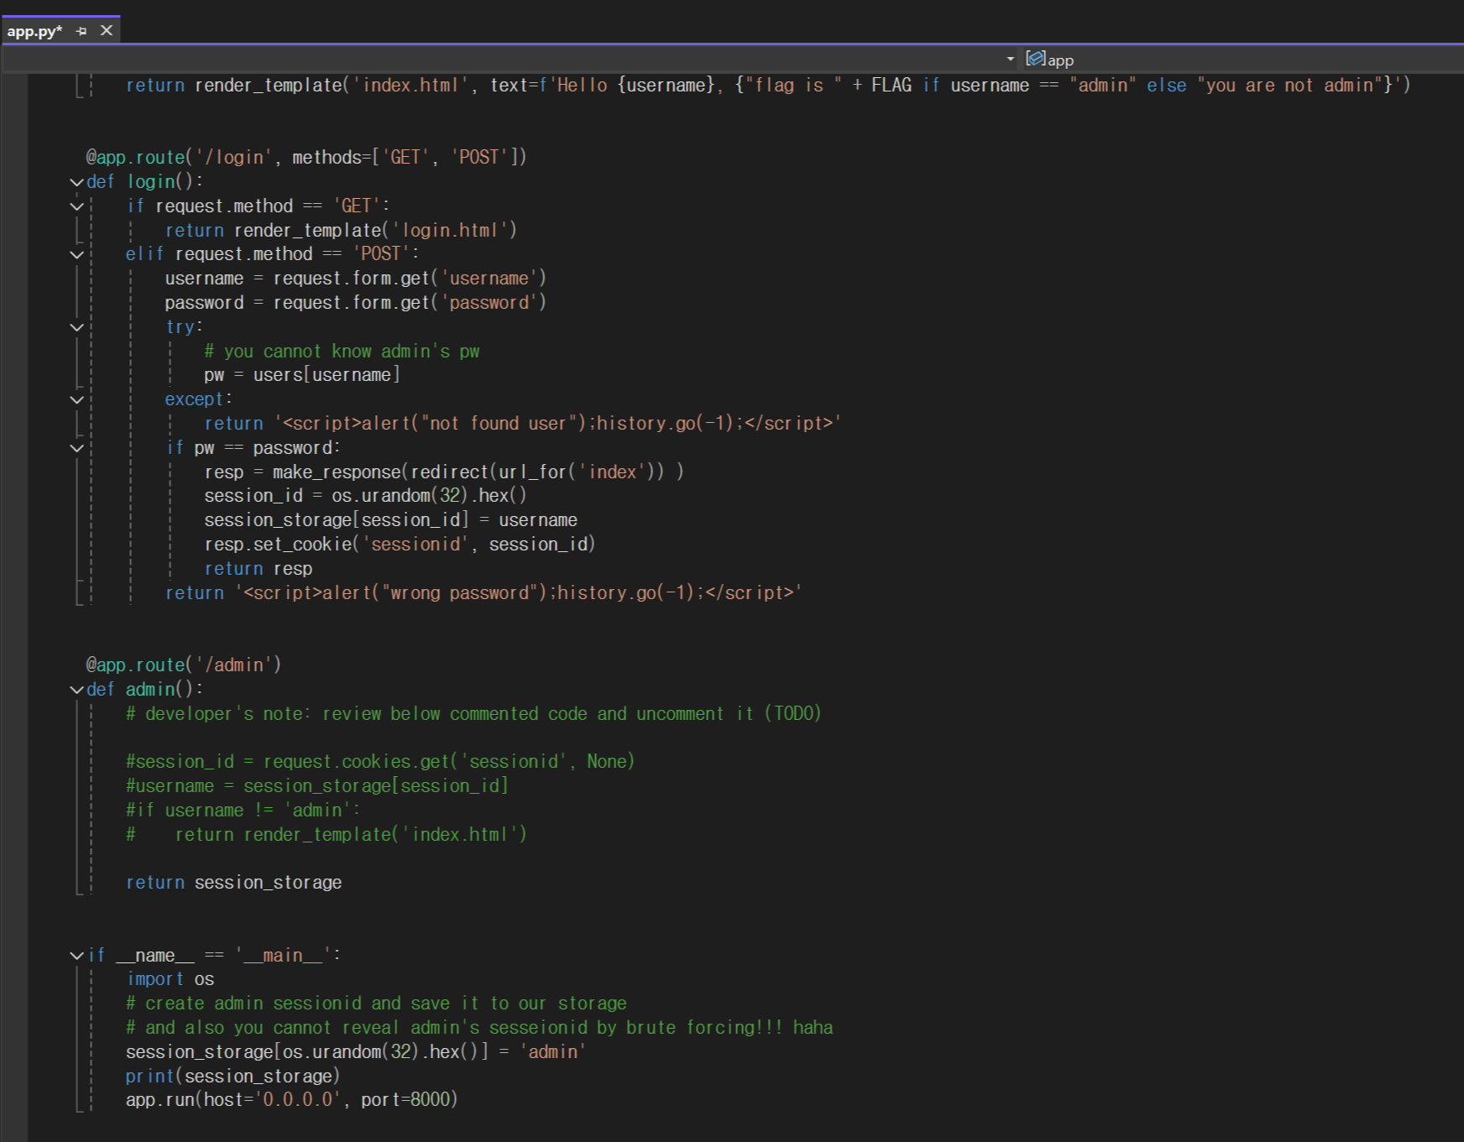Place cursor on pw = users[username] line
This screenshot has height=1142, width=1464.
coord(302,375)
